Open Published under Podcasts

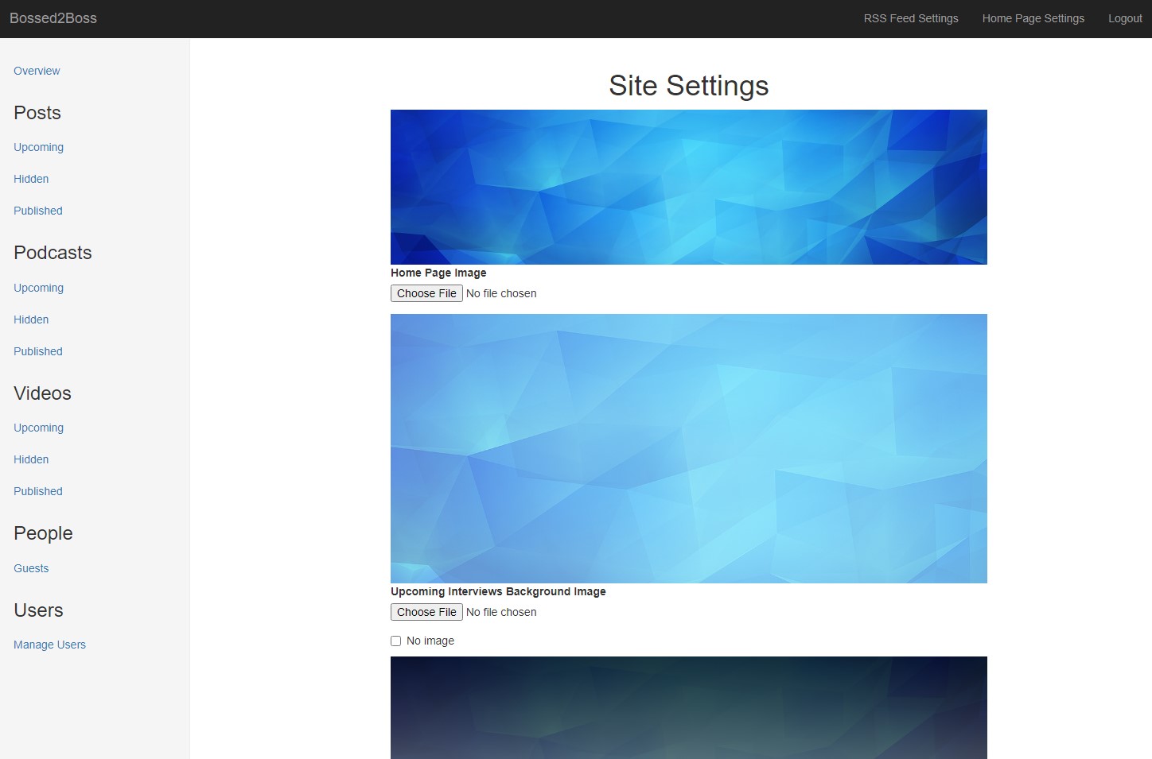coord(38,351)
